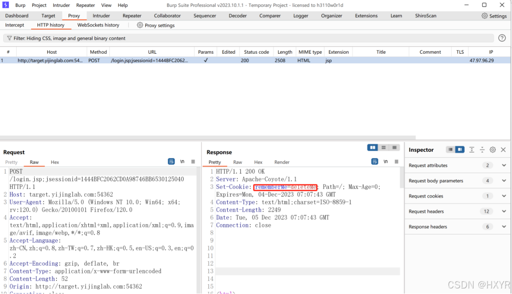
Task: Close the Inspector panel
Action: pyautogui.click(x=503, y=150)
